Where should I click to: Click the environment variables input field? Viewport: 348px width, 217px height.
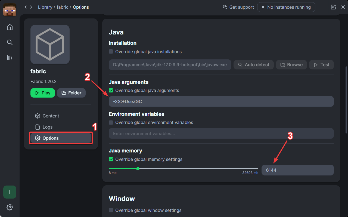pos(221,133)
